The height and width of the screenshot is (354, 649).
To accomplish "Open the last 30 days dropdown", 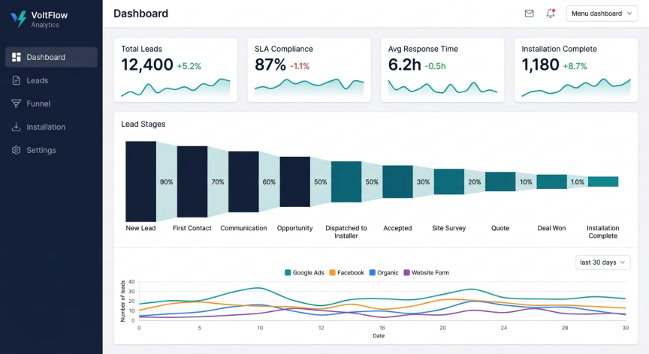I will pos(602,262).
